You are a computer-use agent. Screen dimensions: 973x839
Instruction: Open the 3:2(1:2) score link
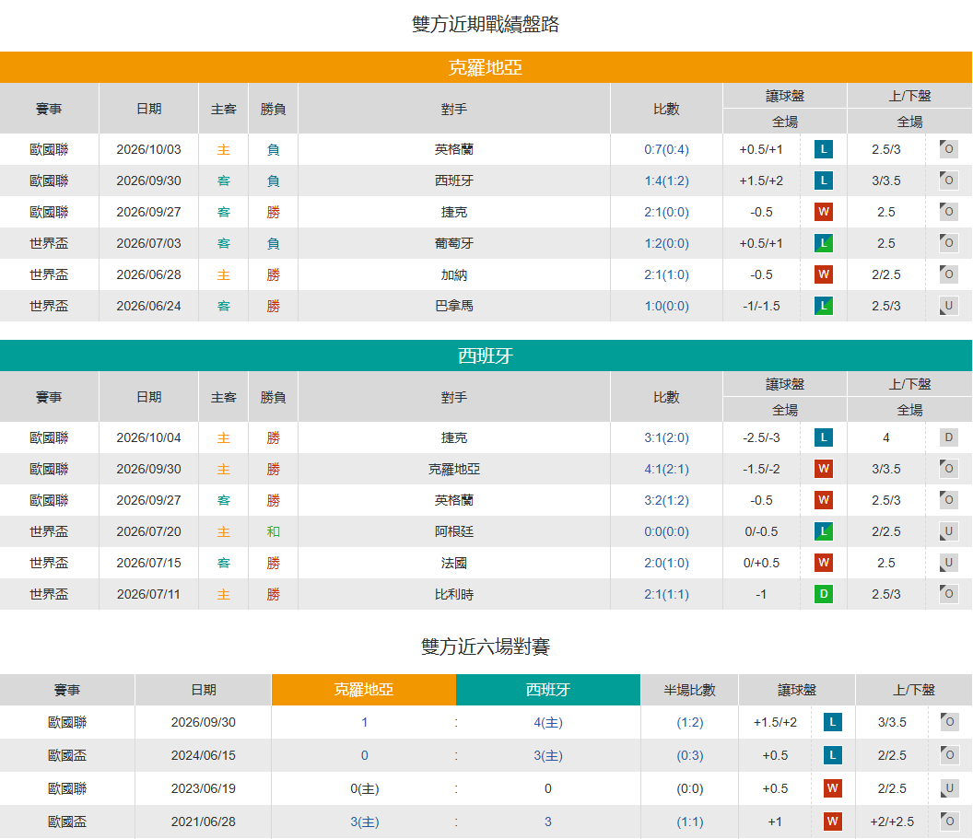[x=666, y=500]
